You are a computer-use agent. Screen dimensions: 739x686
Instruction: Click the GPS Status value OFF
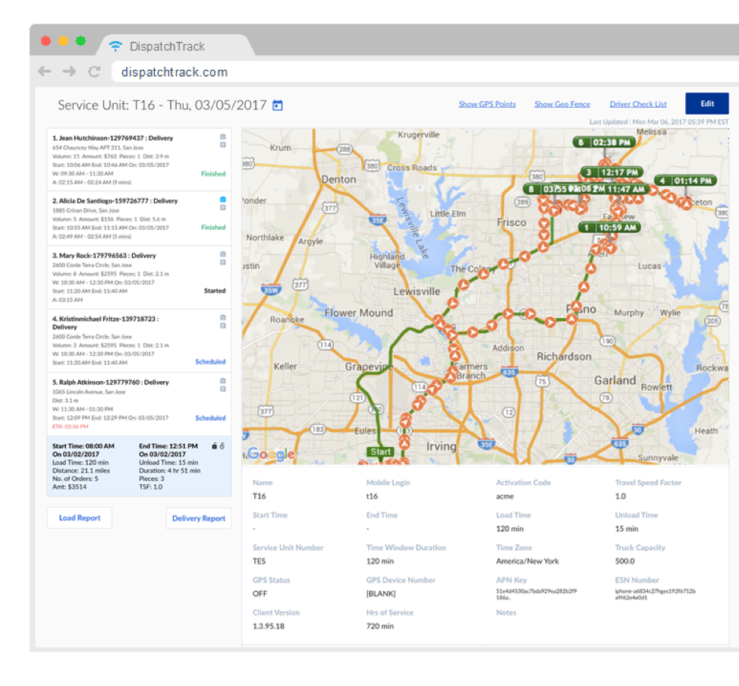click(x=259, y=593)
